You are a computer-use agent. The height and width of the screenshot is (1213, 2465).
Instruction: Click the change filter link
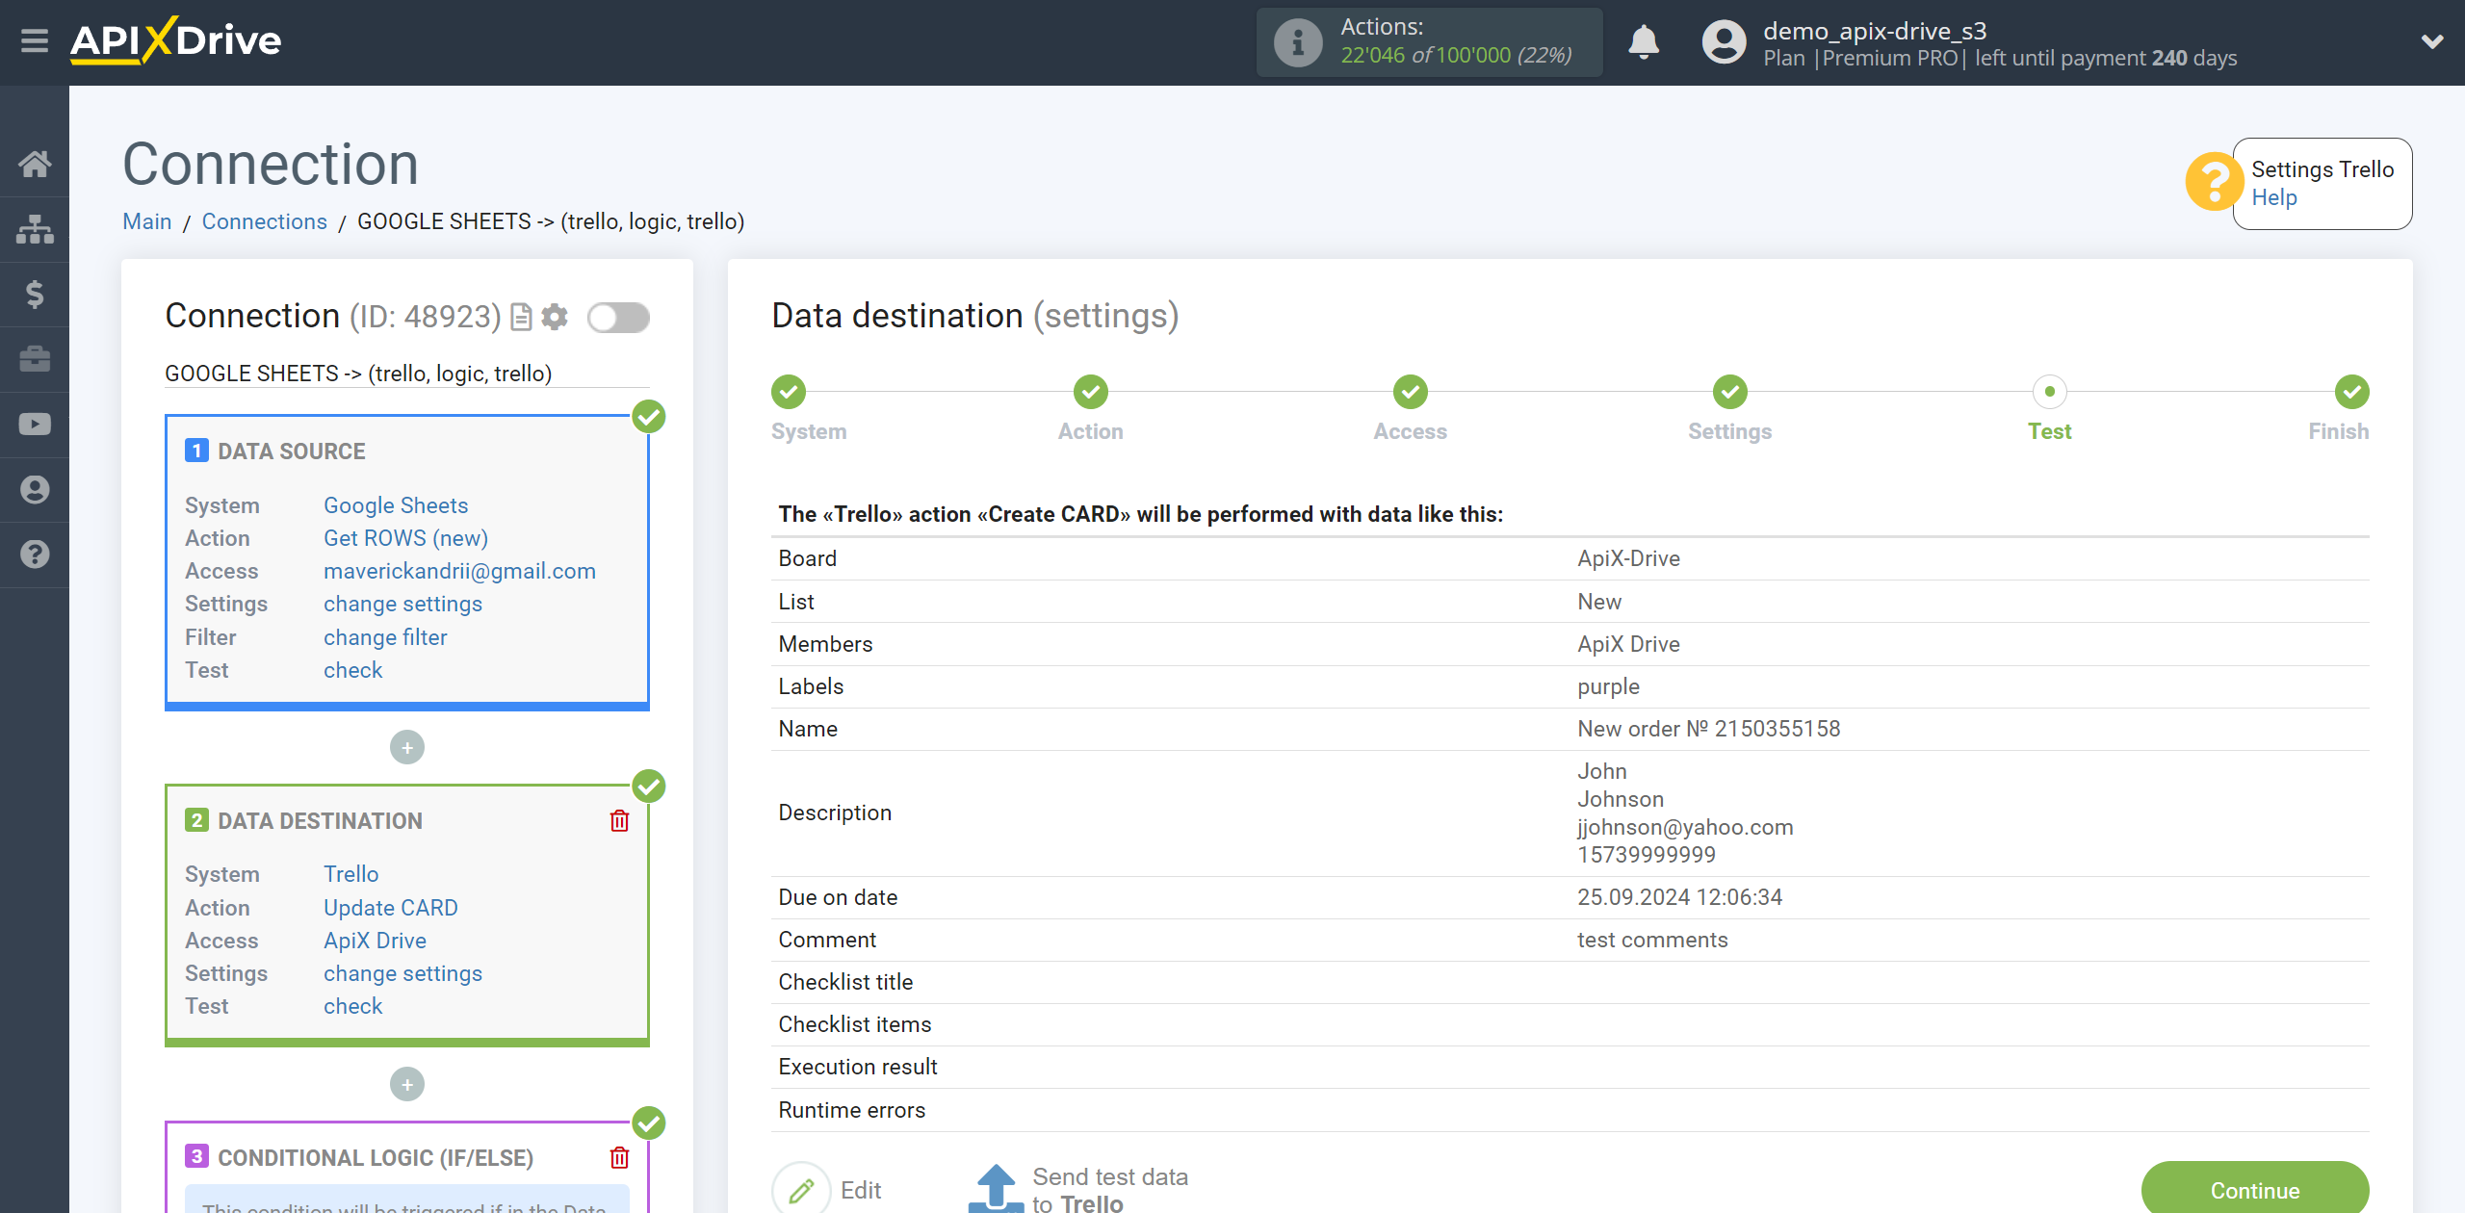tap(385, 637)
